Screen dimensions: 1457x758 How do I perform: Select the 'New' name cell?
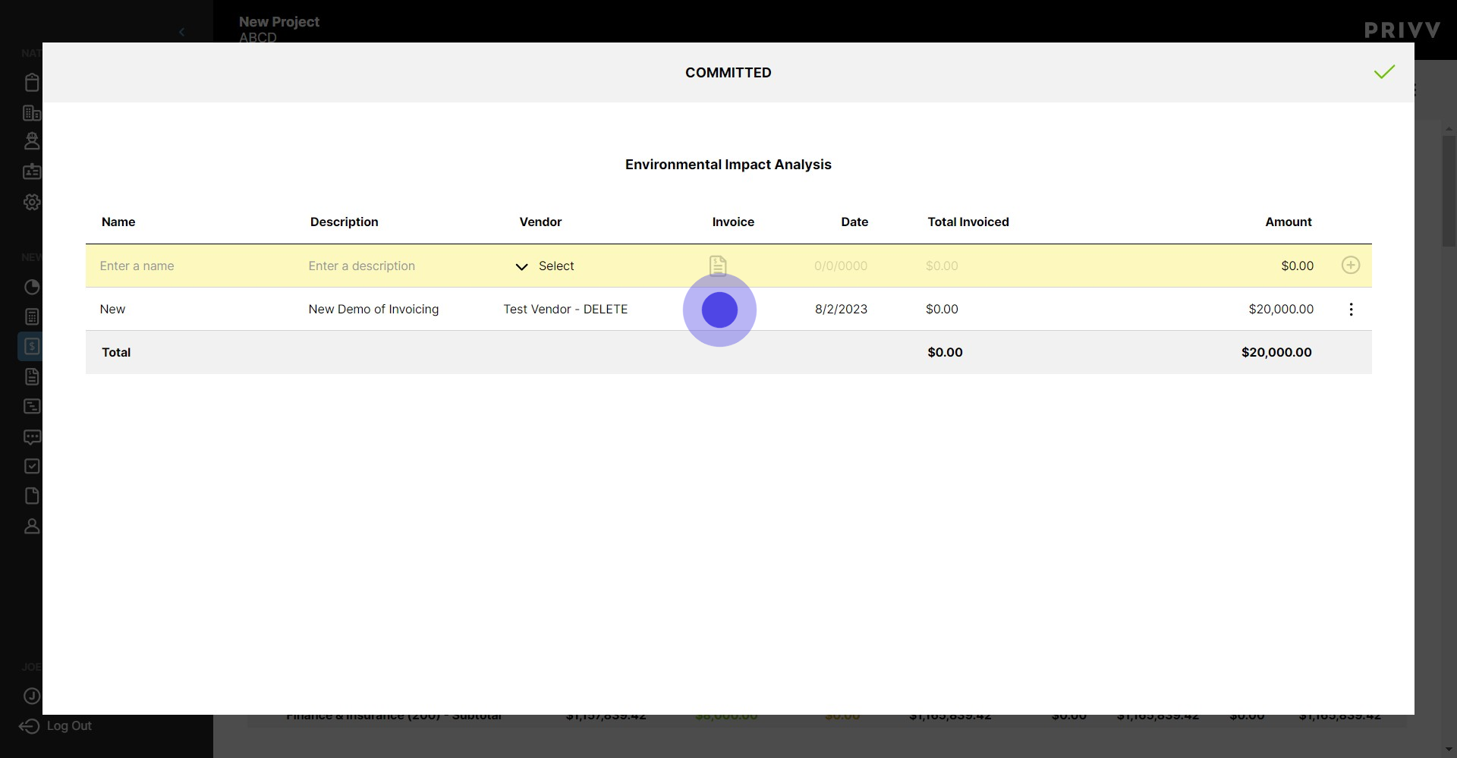[112, 310]
